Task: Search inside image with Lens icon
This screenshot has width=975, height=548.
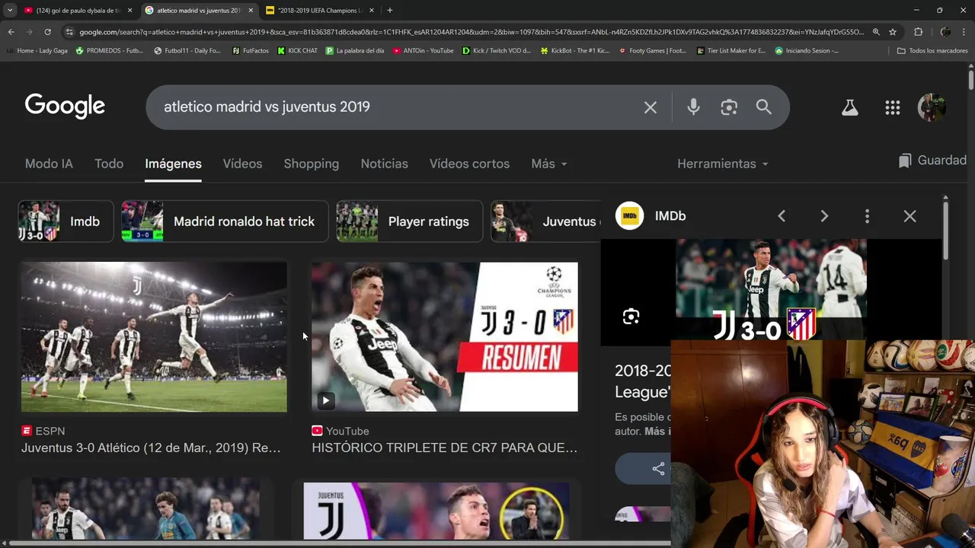Action: [x=631, y=317]
